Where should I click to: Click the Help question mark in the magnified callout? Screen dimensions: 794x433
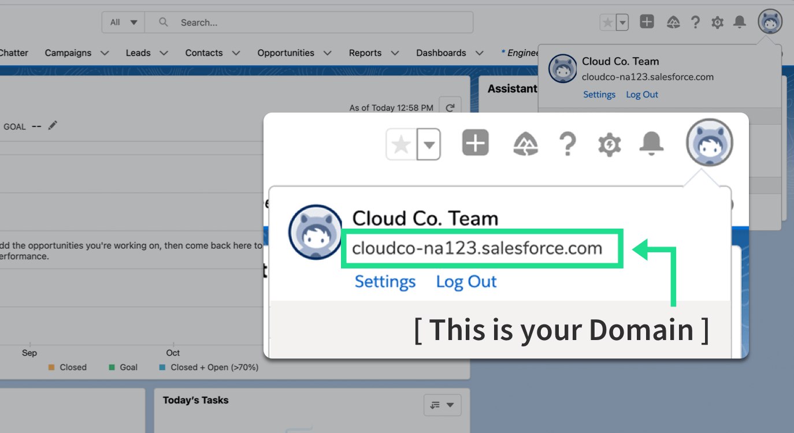(x=567, y=143)
